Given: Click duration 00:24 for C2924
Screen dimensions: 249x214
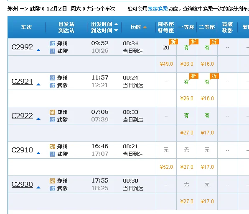Looking at the screenshot, I should tap(130, 78).
